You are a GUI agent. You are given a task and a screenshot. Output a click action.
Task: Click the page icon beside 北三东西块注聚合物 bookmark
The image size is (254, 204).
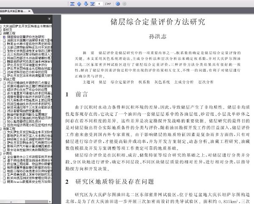(x=4, y=55)
